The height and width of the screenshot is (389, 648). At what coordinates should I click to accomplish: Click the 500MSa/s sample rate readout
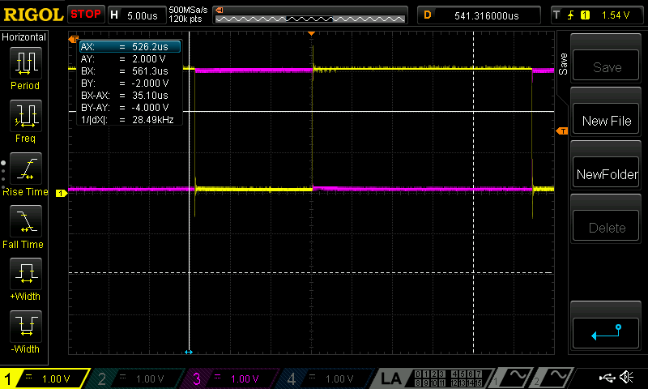pos(188,10)
